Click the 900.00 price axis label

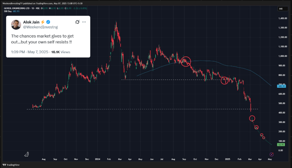pos(282,66)
